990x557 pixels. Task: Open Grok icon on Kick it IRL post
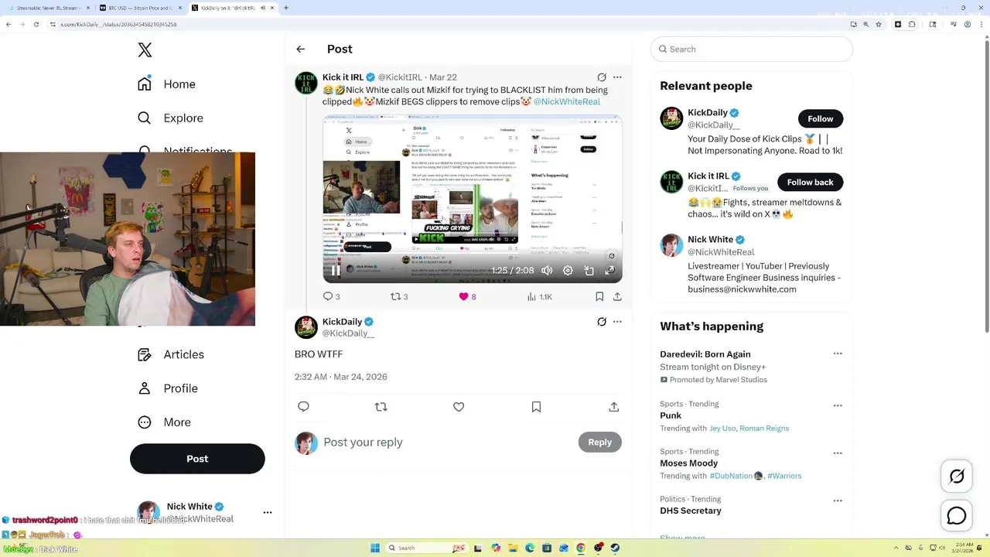pos(602,77)
